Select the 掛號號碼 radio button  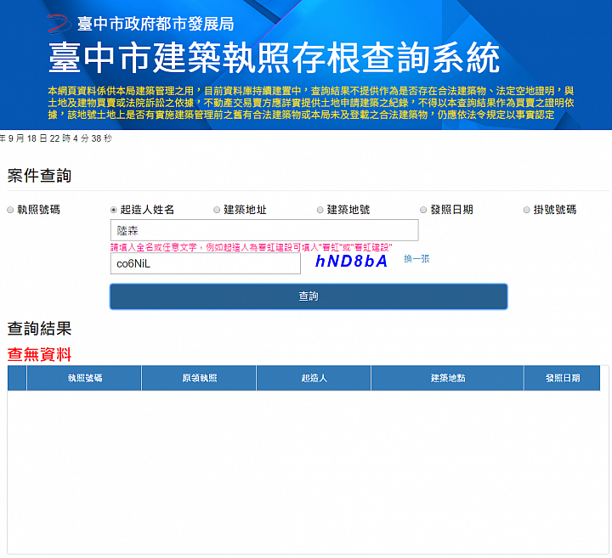pyautogui.click(x=526, y=210)
